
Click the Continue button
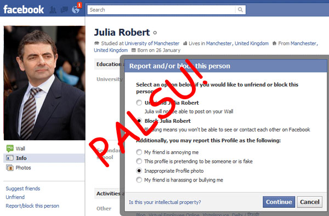coord(279,202)
